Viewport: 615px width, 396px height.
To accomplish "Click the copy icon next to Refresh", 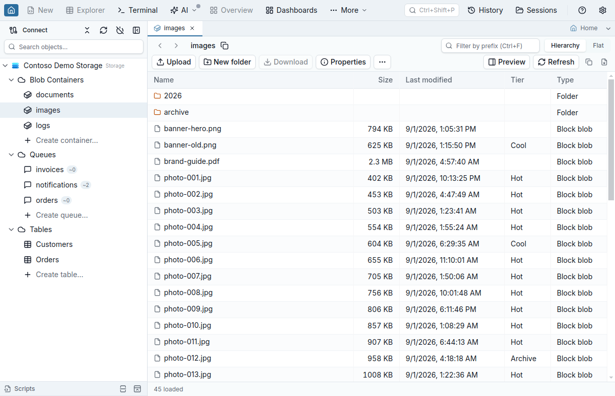I will pyautogui.click(x=589, y=62).
